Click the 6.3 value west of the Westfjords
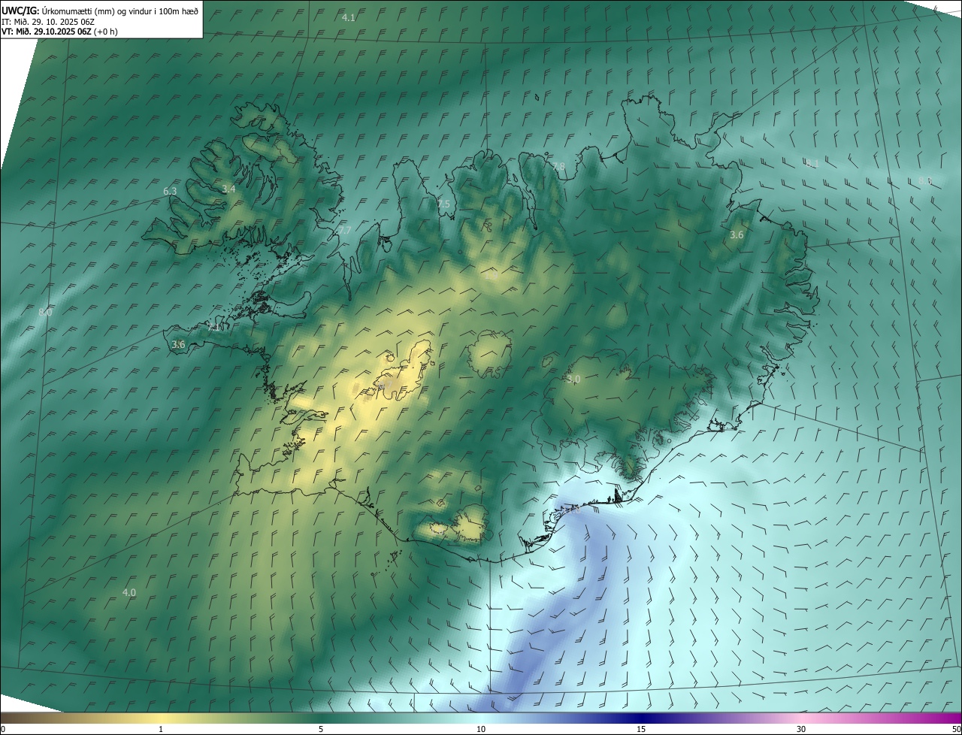This screenshot has height=735, width=962. tap(170, 192)
